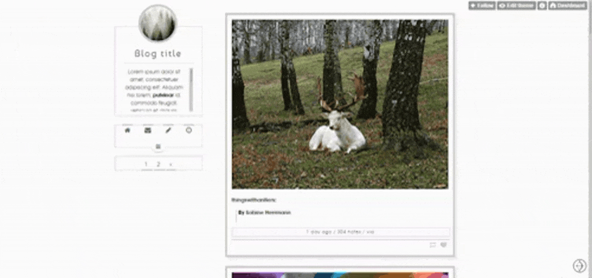Expand the menu icon below sidebar links

pyautogui.click(x=158, y=147)
